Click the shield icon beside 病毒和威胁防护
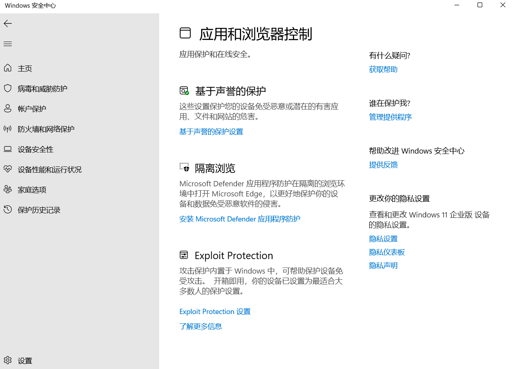 click(x=8, y=88)
